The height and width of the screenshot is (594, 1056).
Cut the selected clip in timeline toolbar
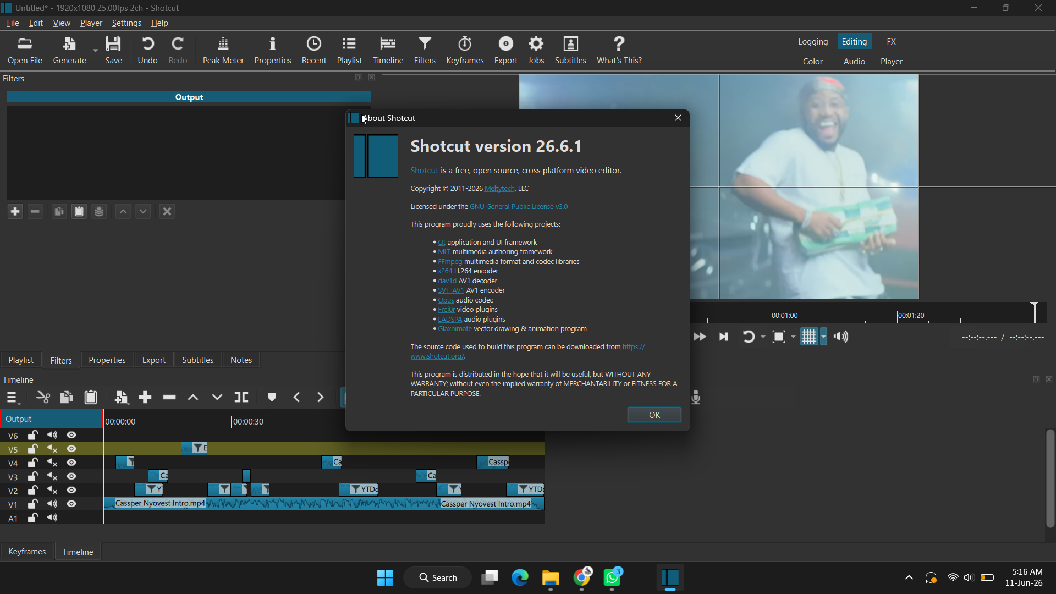coord(43,398)
